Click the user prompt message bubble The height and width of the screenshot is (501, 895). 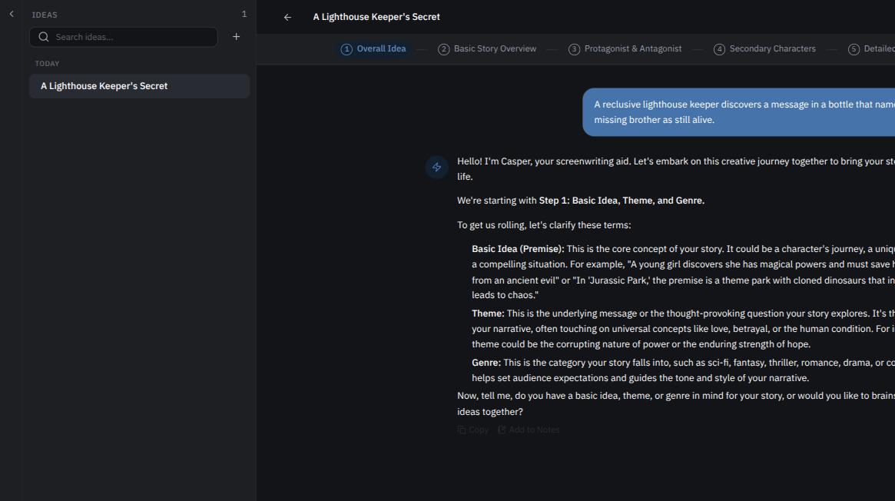738,112
